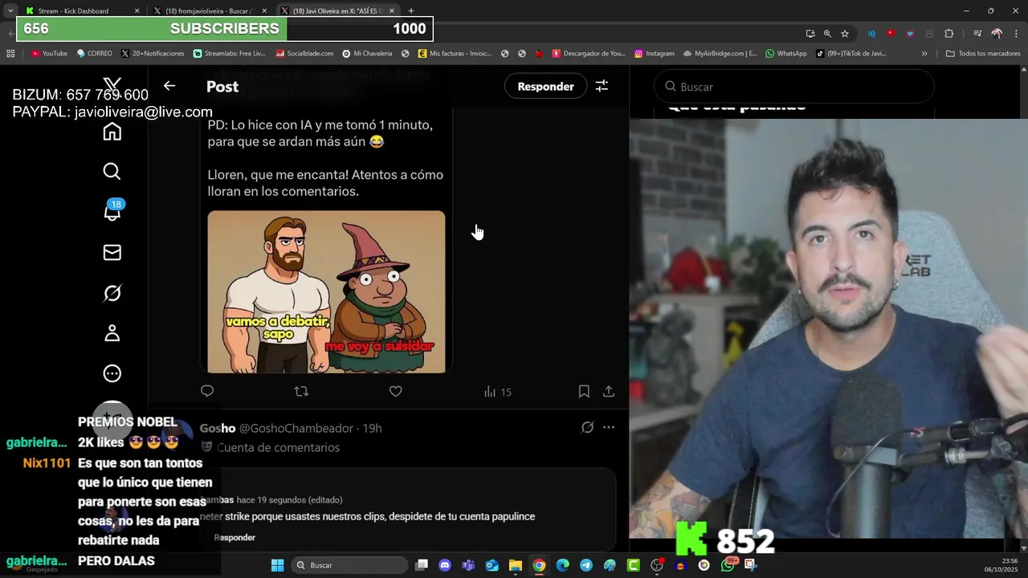View post analytics showing 15 views
Image resolution: width=1028 pixels, height=578 pixels.
click(x=497, y=392)
